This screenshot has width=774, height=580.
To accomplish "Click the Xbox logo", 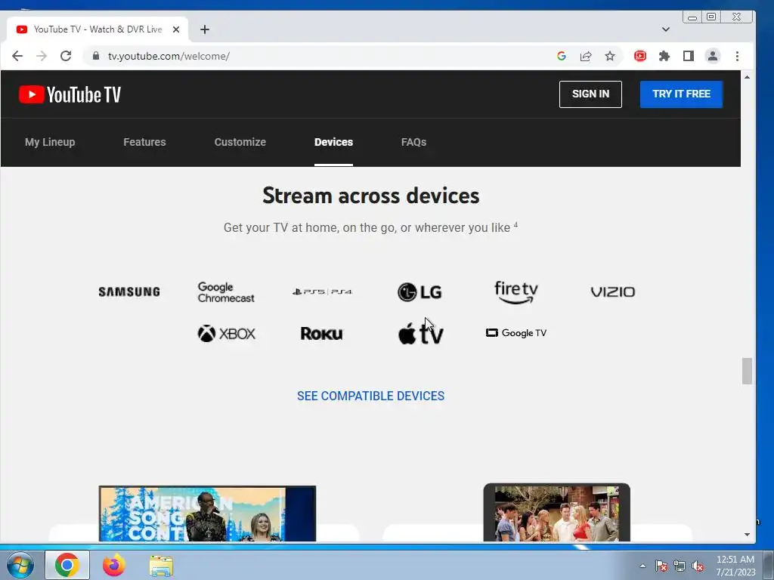I will (226, 334).
